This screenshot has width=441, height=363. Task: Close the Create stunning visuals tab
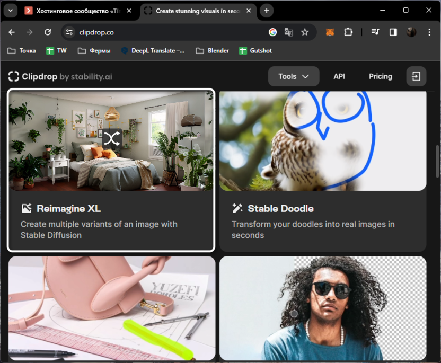(249, 11)
